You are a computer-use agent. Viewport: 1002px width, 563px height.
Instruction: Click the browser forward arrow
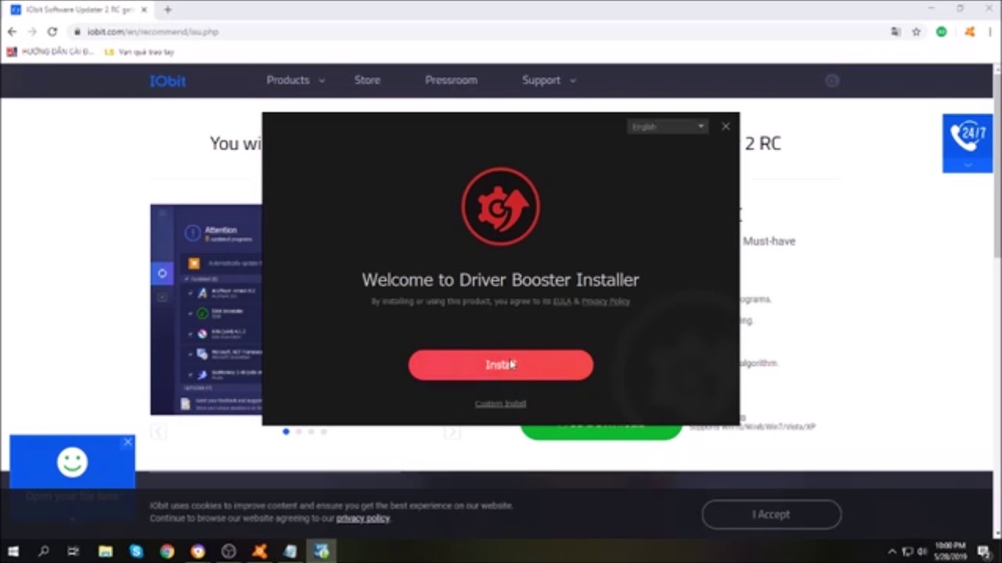(x=32, y=32)
